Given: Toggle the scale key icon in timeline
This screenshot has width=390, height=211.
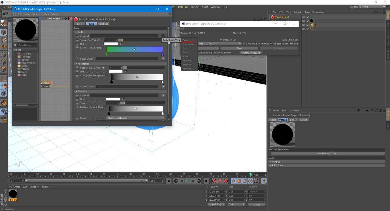Looking at the screenshot, I should [239, 181].
